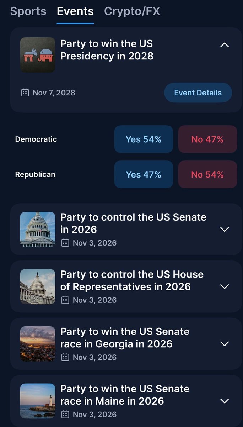This screenshot has width=243, height=427.
Task: Expand the Maine Senate race event
Action: point(225,401)
